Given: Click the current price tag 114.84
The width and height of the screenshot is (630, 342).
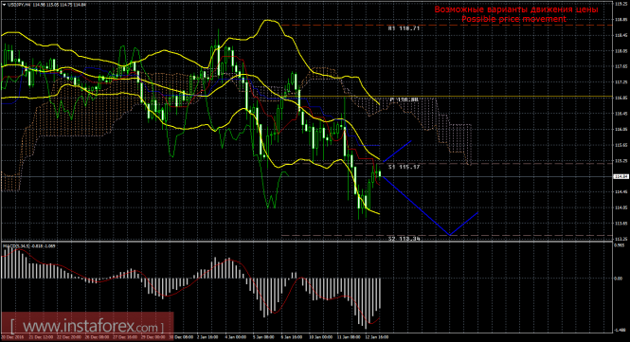Looking at the screenshot, I should 621,176.
